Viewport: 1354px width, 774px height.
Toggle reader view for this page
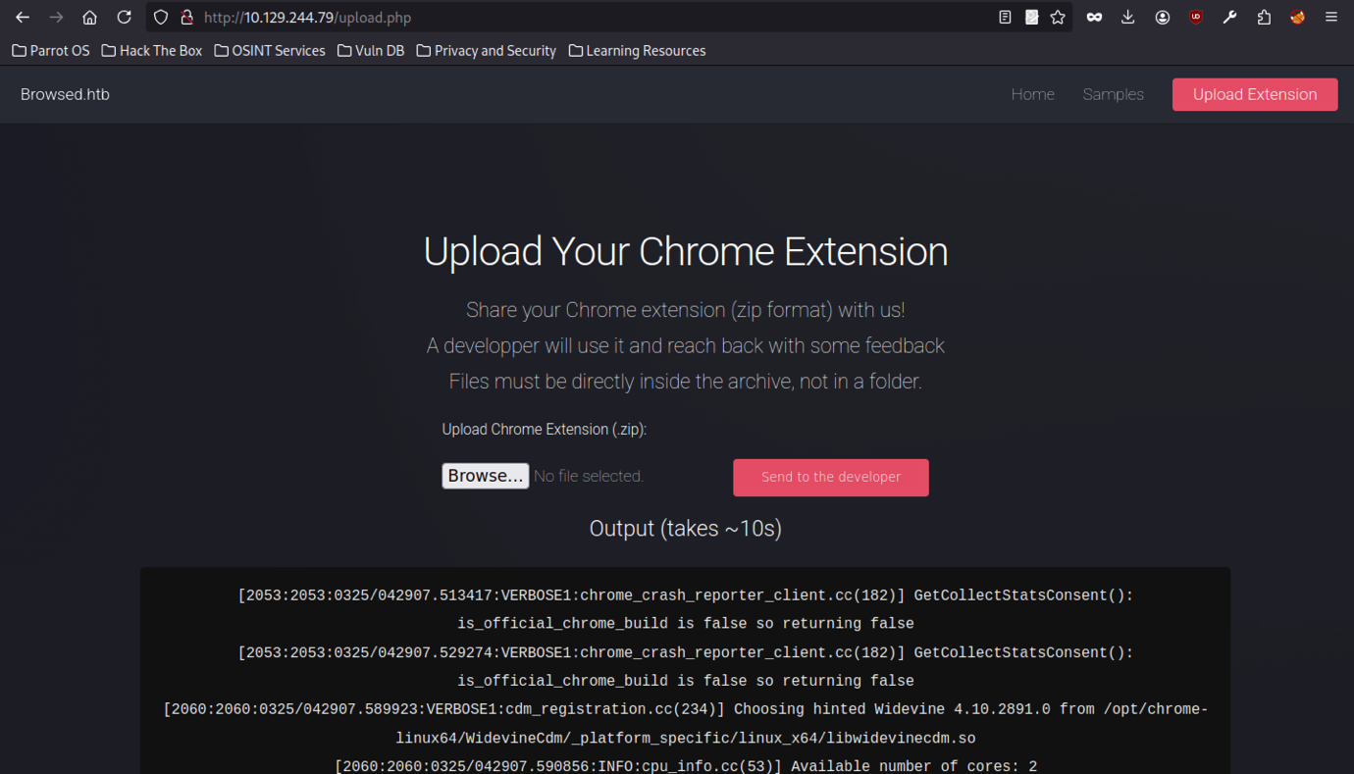[x=1005, y=18]
